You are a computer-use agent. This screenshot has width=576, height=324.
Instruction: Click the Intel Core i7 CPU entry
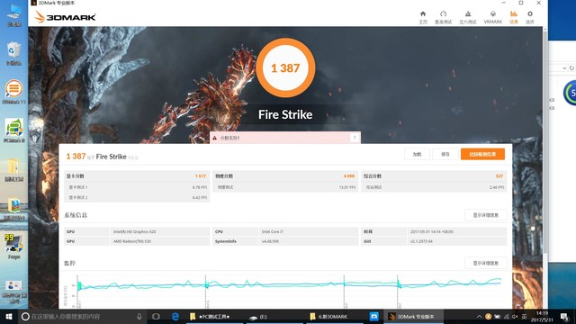pos(273,232)
